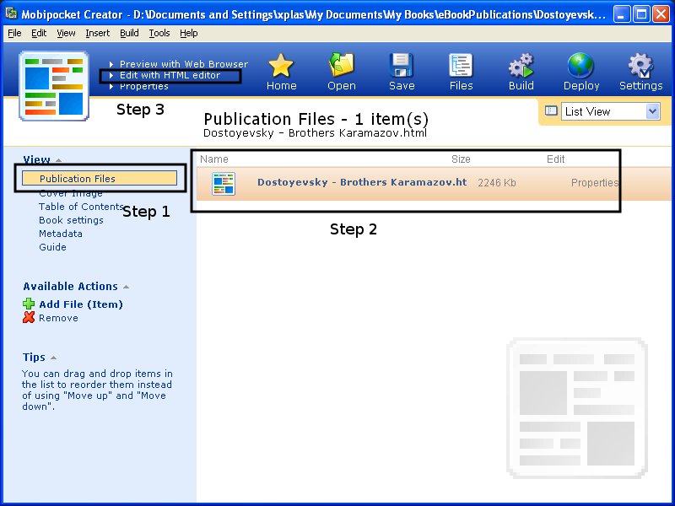
Task: Open Cover Image section
Action: (x=71, y=193)
